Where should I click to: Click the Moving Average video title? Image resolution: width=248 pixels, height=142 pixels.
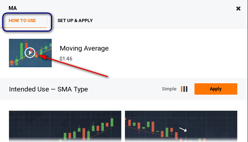(x=84, y=48)
